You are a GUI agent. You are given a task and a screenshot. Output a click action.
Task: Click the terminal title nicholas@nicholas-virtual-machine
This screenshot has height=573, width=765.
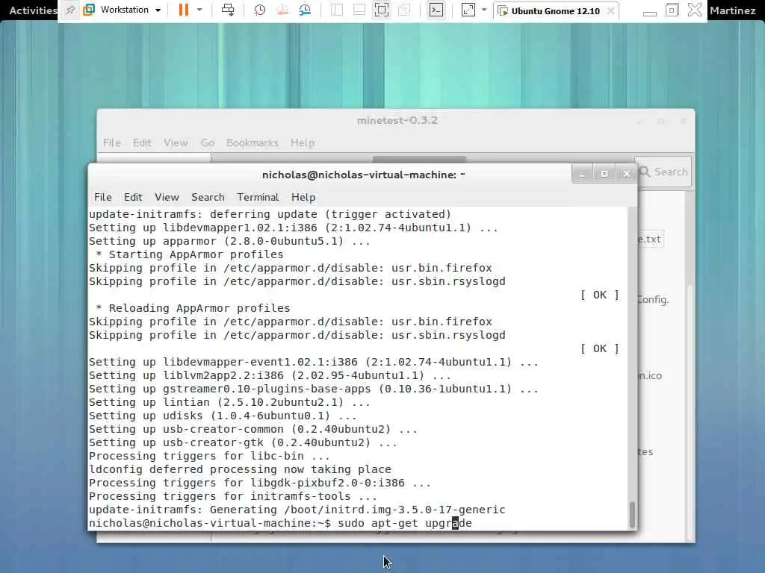pos(364,175)
